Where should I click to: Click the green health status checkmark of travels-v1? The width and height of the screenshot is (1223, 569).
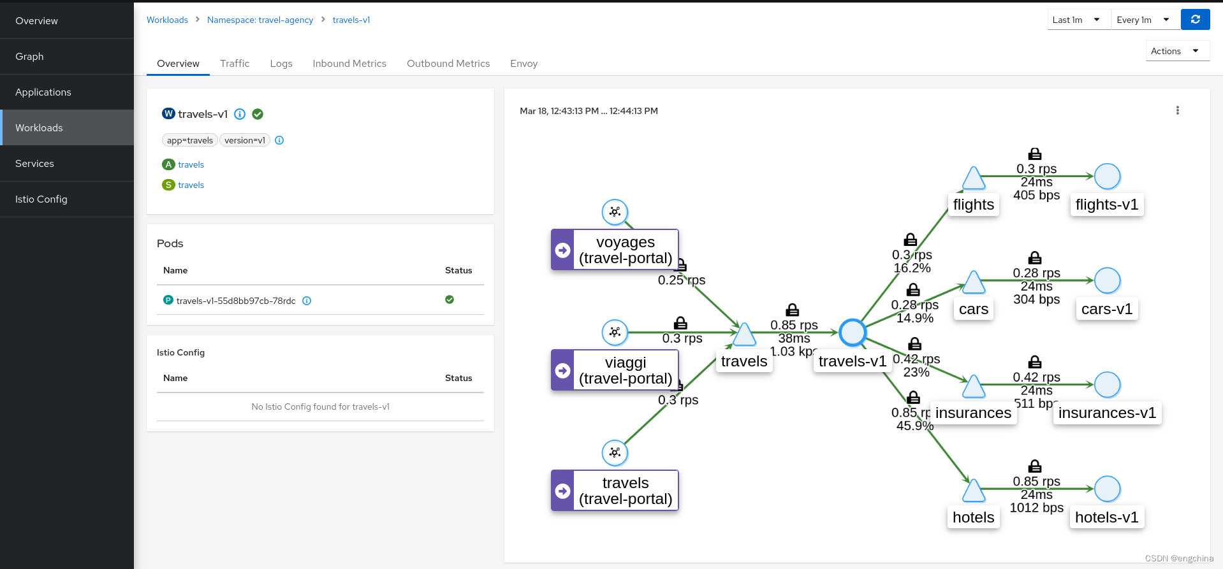pos(258,114)
